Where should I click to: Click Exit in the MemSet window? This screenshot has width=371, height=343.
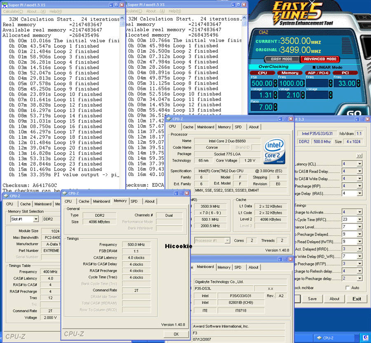click(x=357, y=299)
